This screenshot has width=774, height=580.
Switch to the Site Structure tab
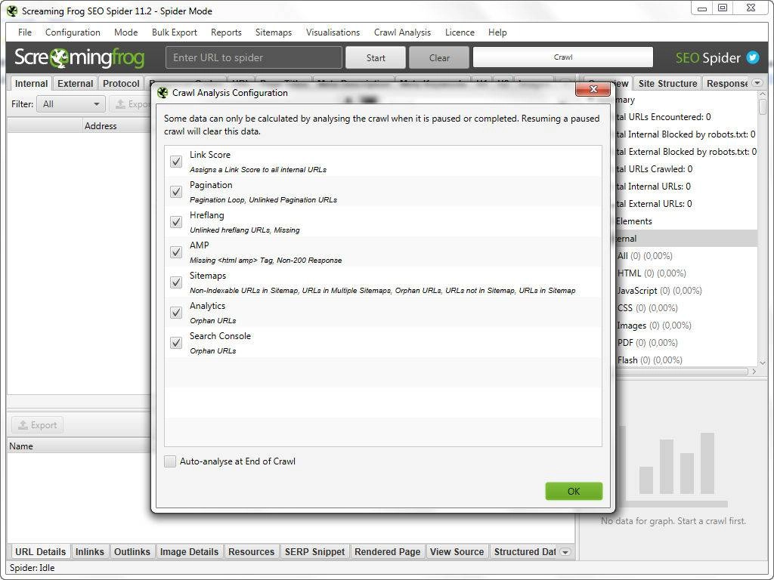667,83
